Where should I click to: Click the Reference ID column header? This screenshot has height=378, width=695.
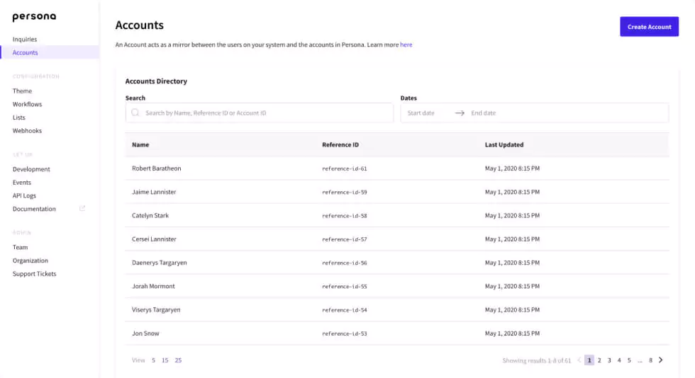tap(340, 144)
